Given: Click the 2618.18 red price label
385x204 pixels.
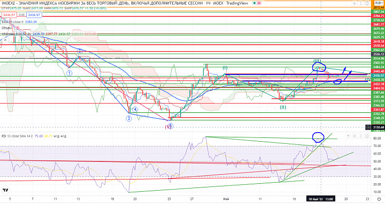Looking at the screenshot, I should 379,42.
